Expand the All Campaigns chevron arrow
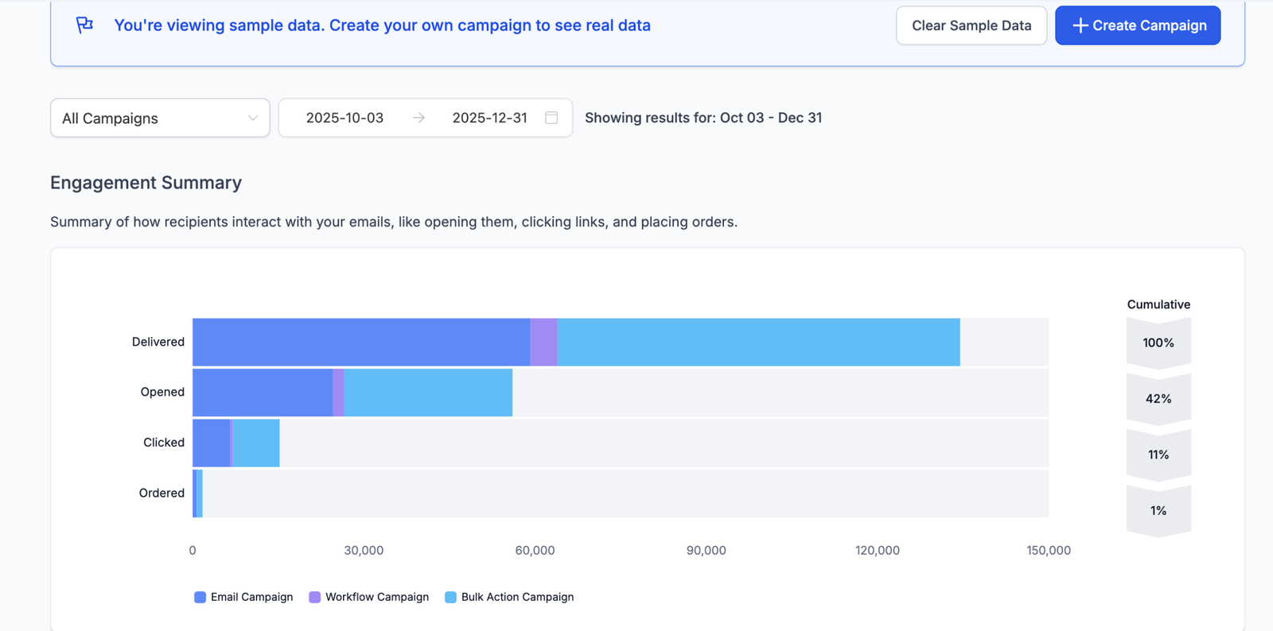 click(x=253, y=118)
